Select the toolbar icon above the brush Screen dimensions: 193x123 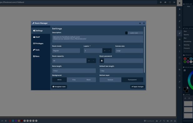pos(180,27)
